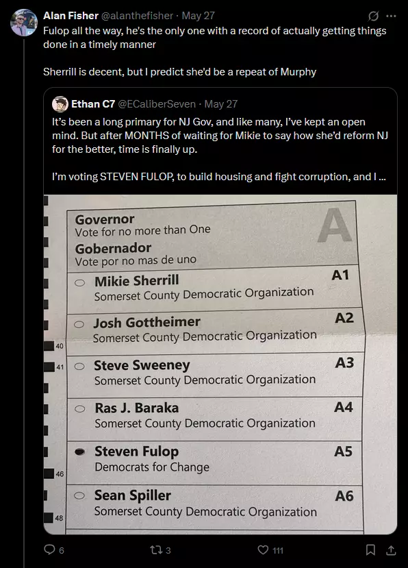Viewport: 408px width, 568px height.
Task: Click the Josh Gottheimer ballot oval
Action: (79, 325)
